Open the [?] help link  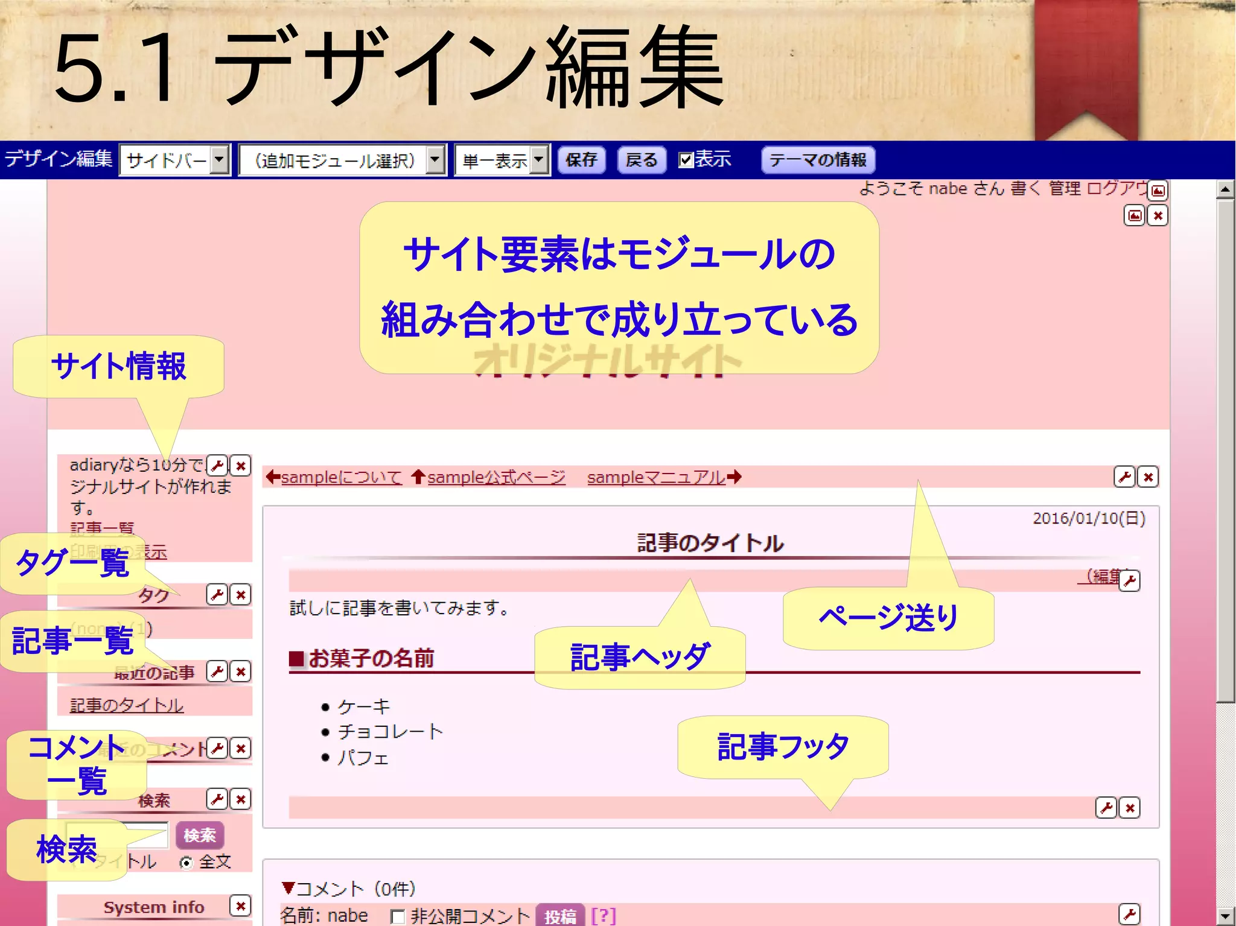[604, 916]
